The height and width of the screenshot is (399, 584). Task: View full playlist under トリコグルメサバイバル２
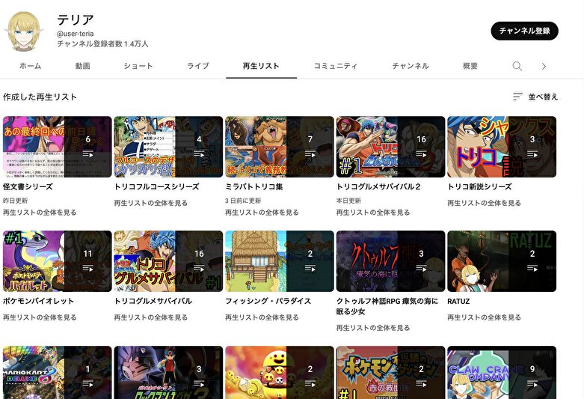tap(373, 212)
